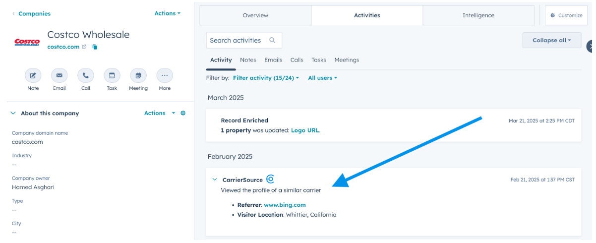The image size is (596, 243).
Task: Click the March 2025 heading
Action: (x=226, y=98)
